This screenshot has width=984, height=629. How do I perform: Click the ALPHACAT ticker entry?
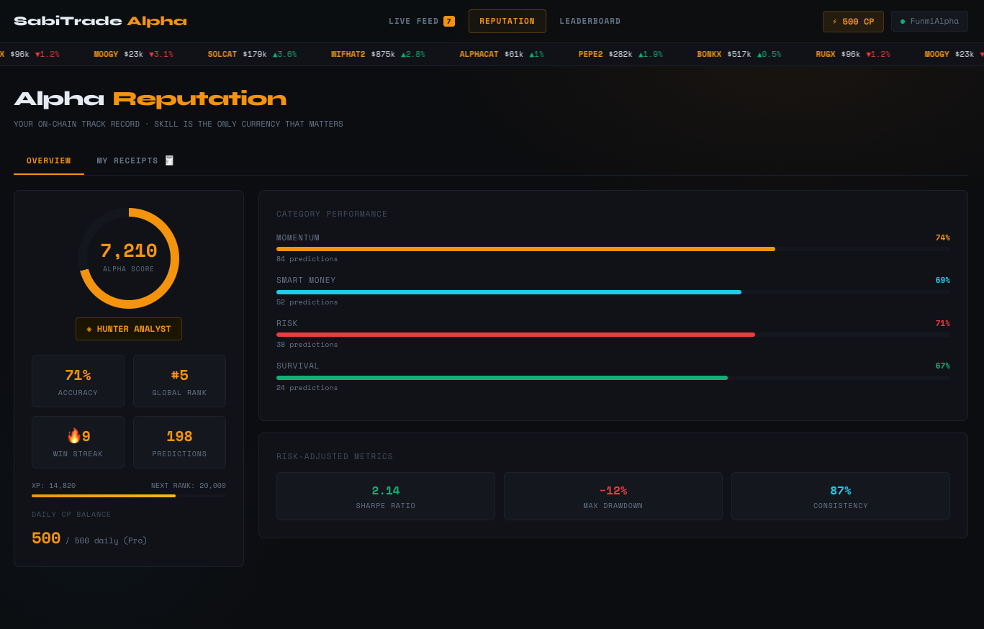click(x=501, y=54)
